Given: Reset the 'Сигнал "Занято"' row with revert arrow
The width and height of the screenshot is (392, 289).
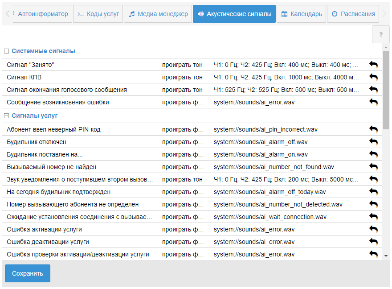Looking at the screenshot, I should [373, 65].
